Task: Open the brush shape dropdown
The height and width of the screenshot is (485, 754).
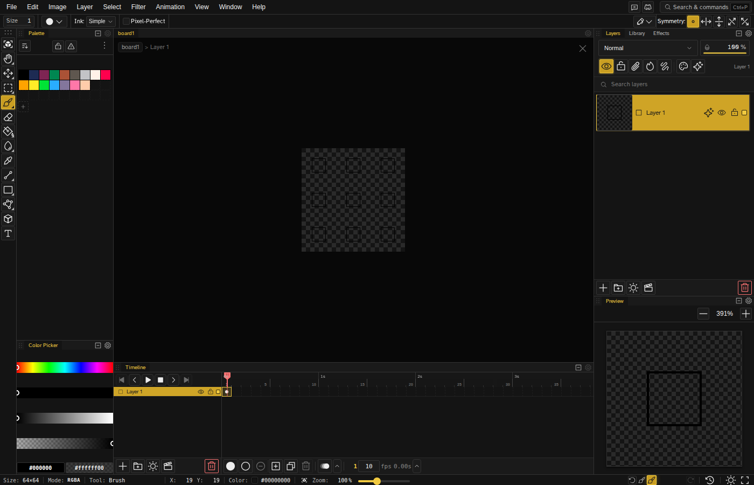Action: pos(54,22)
